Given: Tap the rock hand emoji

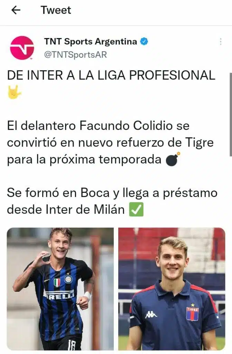Looking at the screenshot, I should coord(14,92).
